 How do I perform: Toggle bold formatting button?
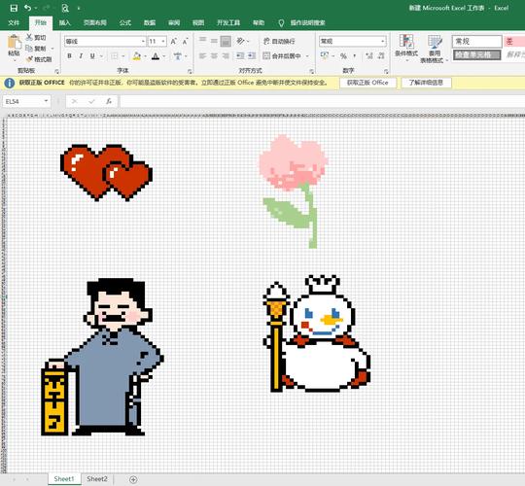pyautogui.click(x=69, y=56)
